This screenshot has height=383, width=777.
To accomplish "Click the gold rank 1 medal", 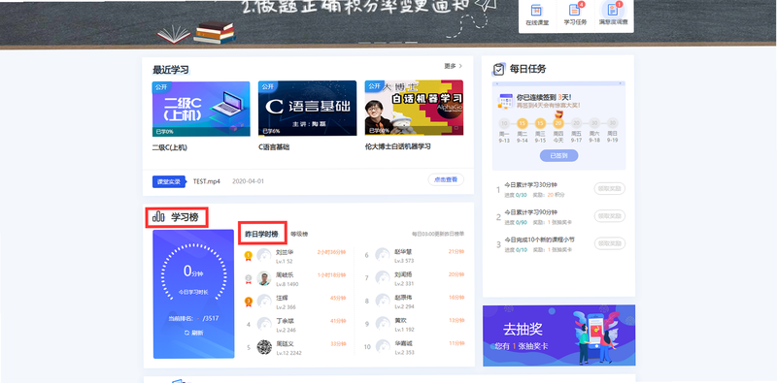I will click(249, 256).
